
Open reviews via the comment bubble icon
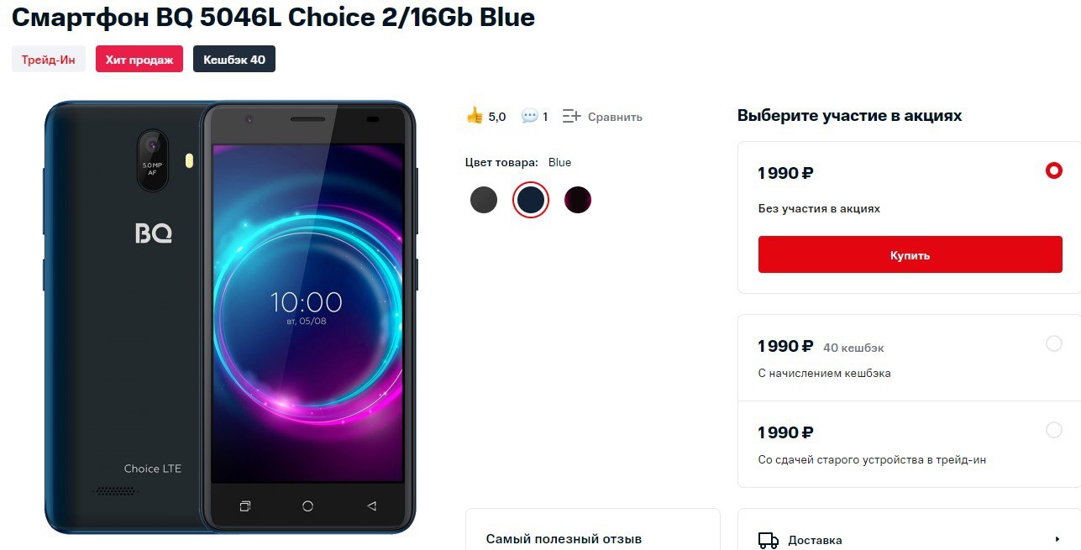coord(529,117)
